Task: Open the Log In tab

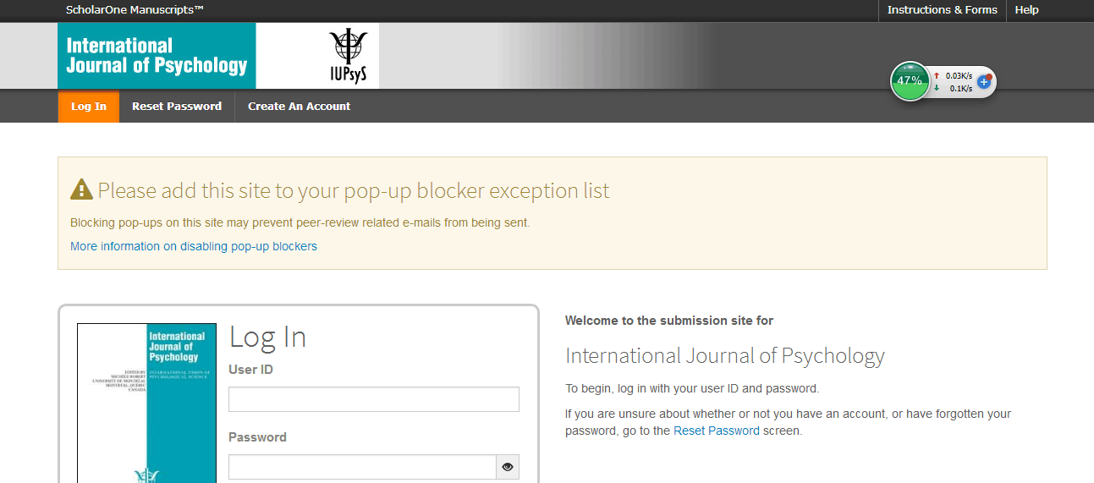Action: click(89, 107)
